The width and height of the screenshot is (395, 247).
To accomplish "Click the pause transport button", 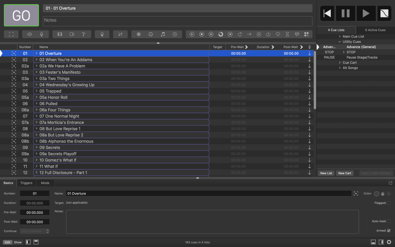I will [x=345, y=14].
